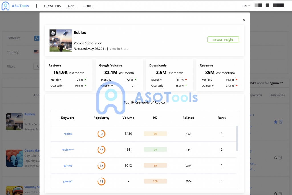Click the KD 100 difficulty bar

(155, 181)
